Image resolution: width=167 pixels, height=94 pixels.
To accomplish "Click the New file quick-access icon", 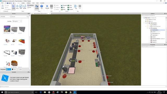I will point(5,3).
